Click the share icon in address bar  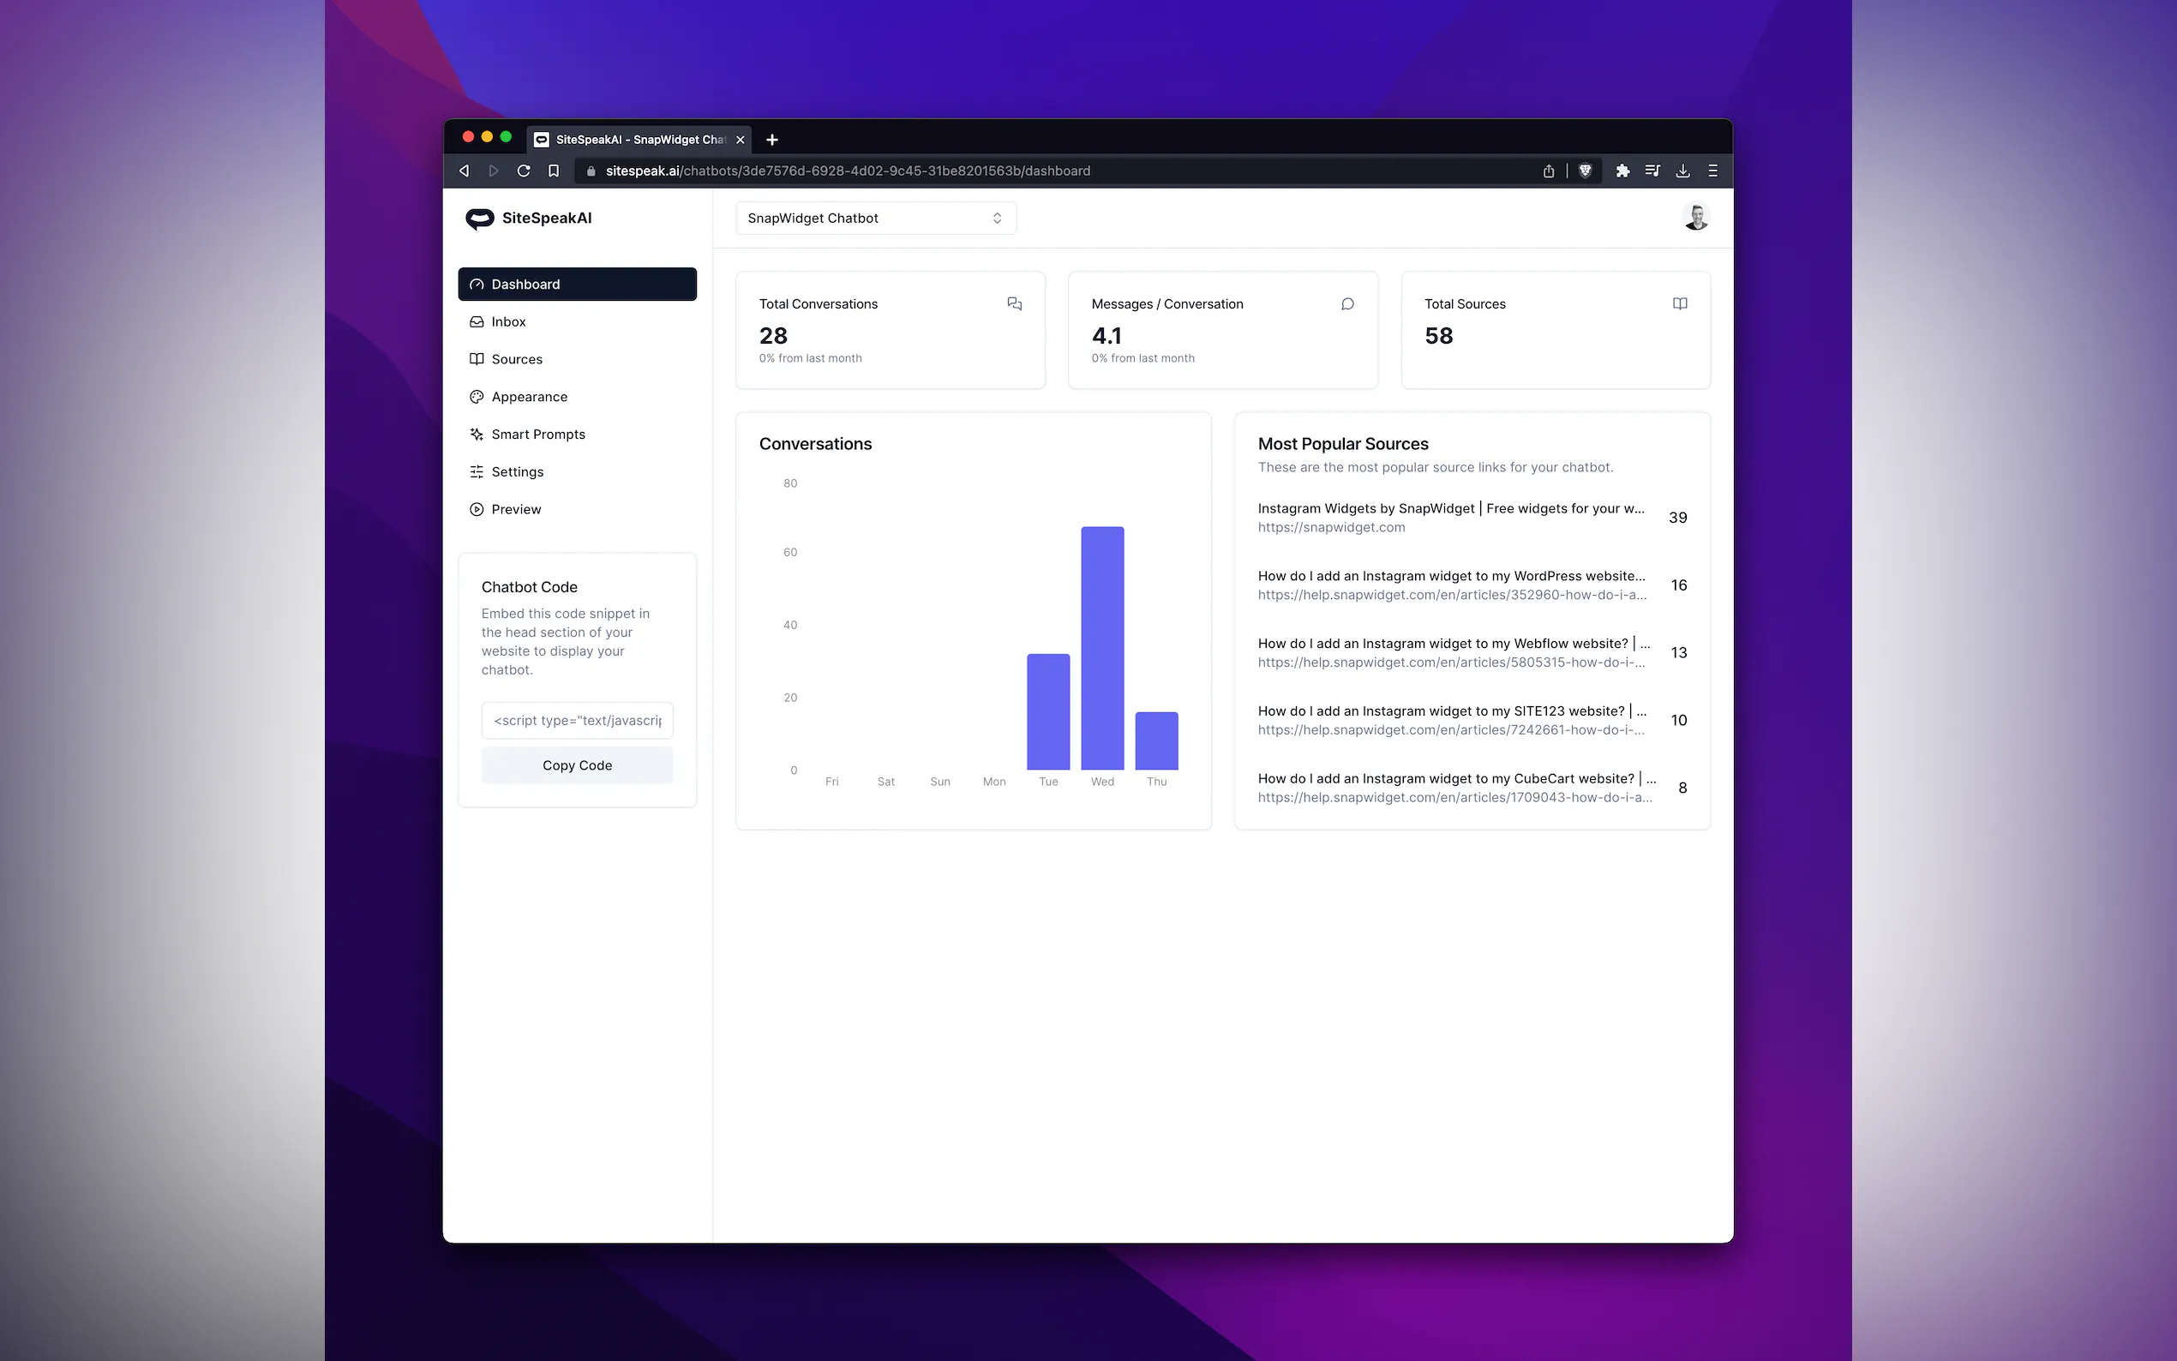(1548, 171)
